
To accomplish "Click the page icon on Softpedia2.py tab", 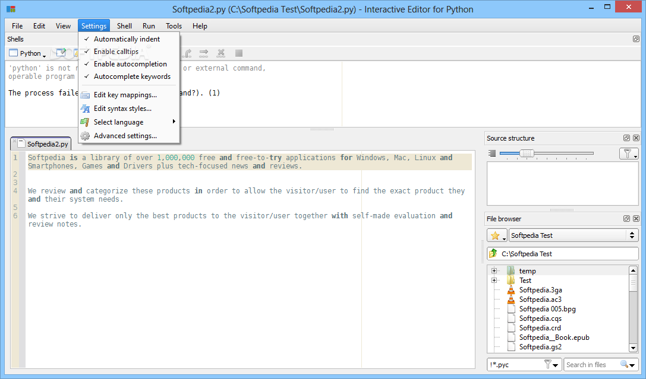I will [x=21, y=144].
